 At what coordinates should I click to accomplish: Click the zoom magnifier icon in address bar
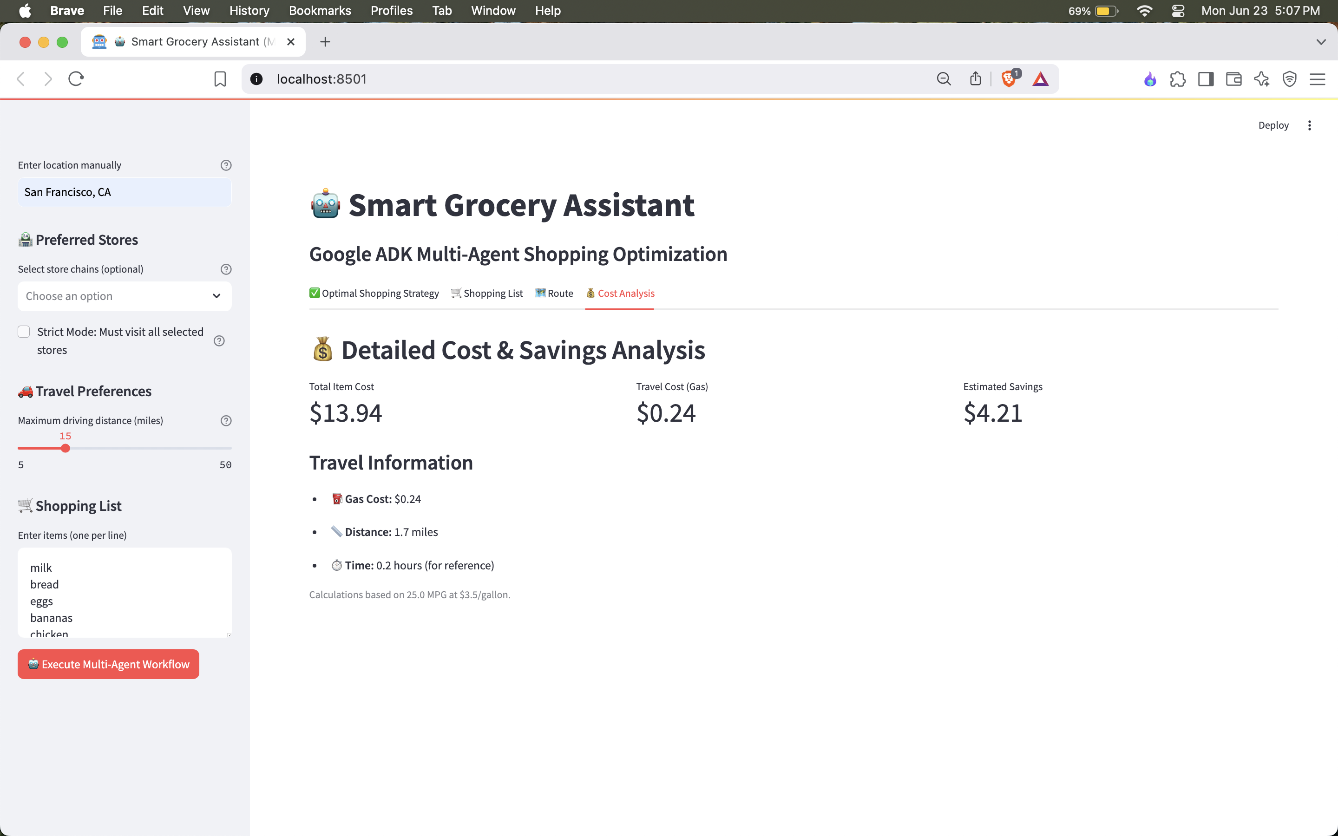pos(944,79)
